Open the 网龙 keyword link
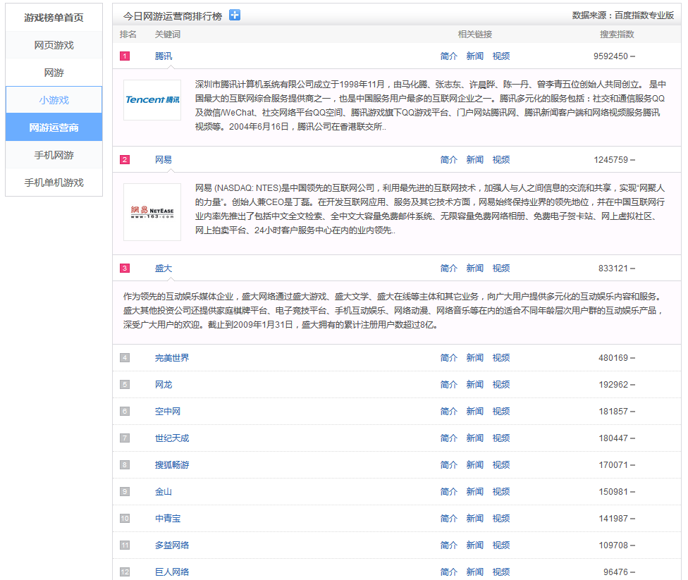The image size is (688, 580). [164, 384]
